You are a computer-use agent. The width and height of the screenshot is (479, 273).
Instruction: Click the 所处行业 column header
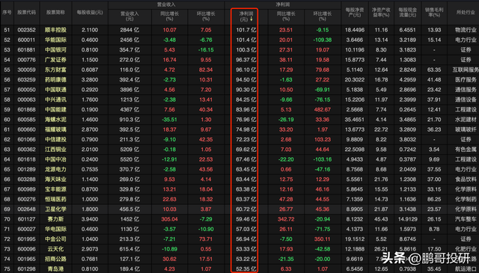coord(466,13)
